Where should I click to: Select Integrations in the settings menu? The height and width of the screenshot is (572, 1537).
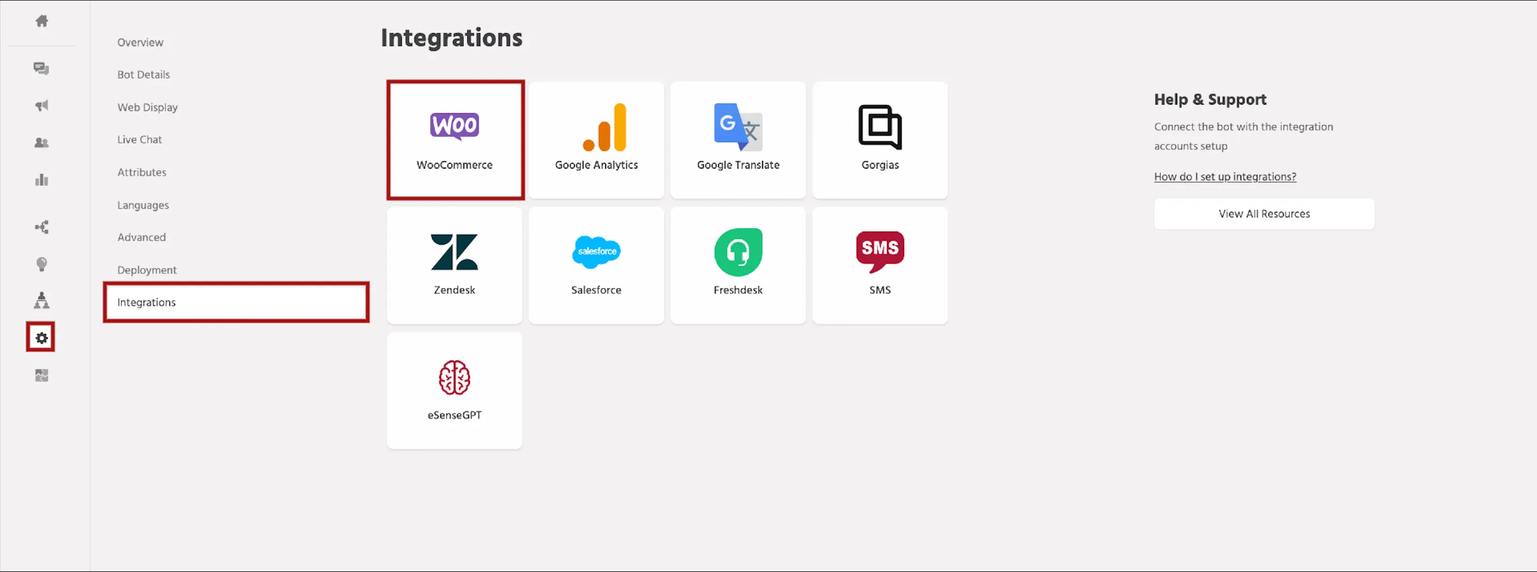(236, 302)
